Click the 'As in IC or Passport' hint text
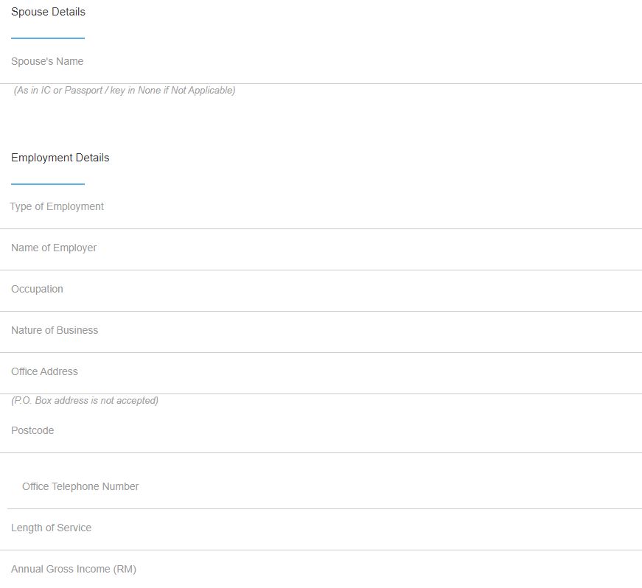This screenshot has width=642, height=588. pyautogui.click(x=125, y=91)
